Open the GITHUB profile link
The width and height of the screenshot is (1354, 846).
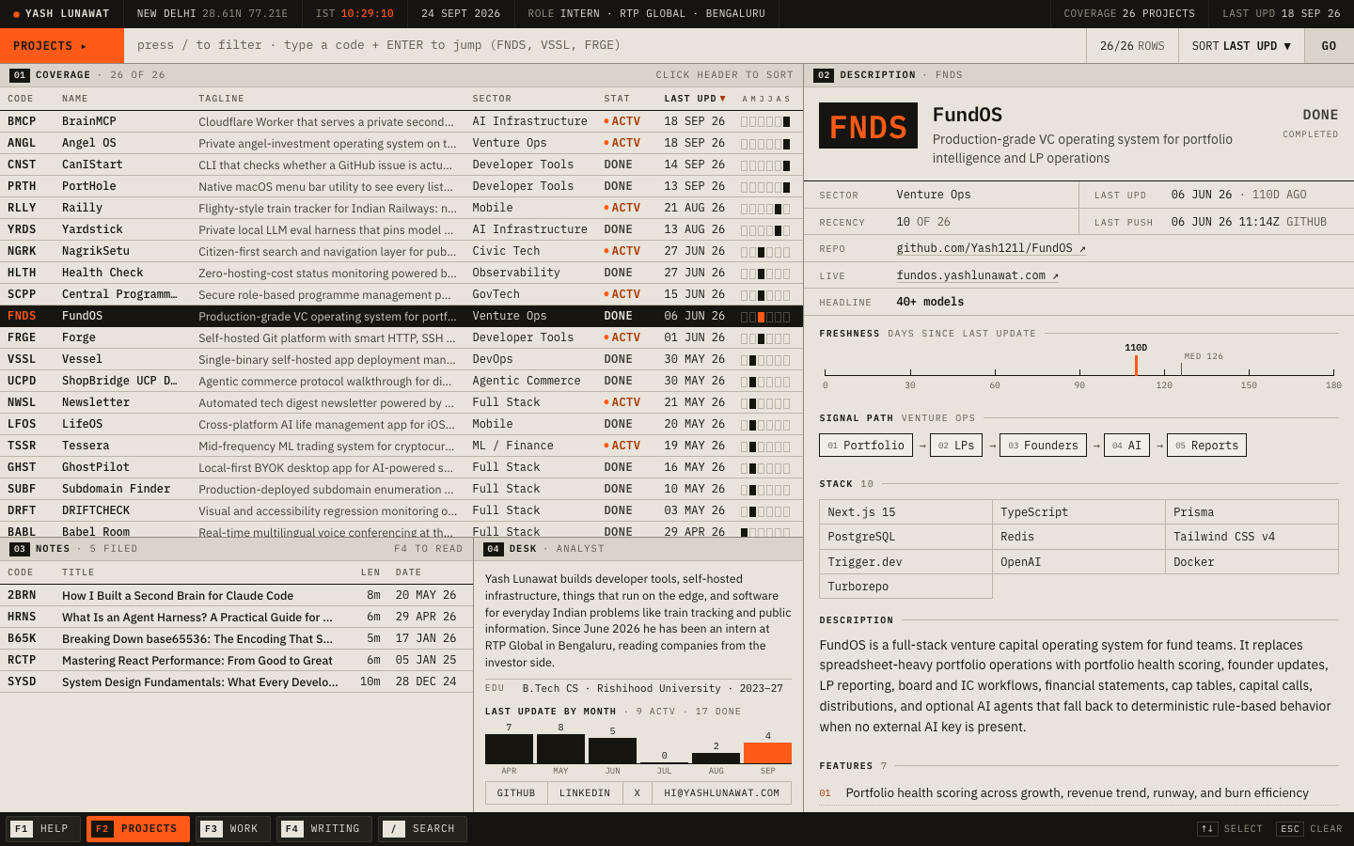(x=516, y=793)
